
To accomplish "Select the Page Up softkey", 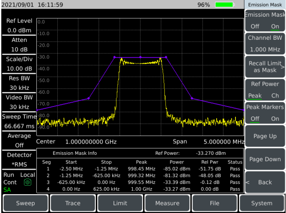I will [265, 136].
